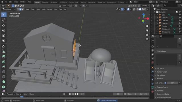Switch orthographic/perspective grid icon
This screenshot has width=182, height=102.
click(147, 39)
